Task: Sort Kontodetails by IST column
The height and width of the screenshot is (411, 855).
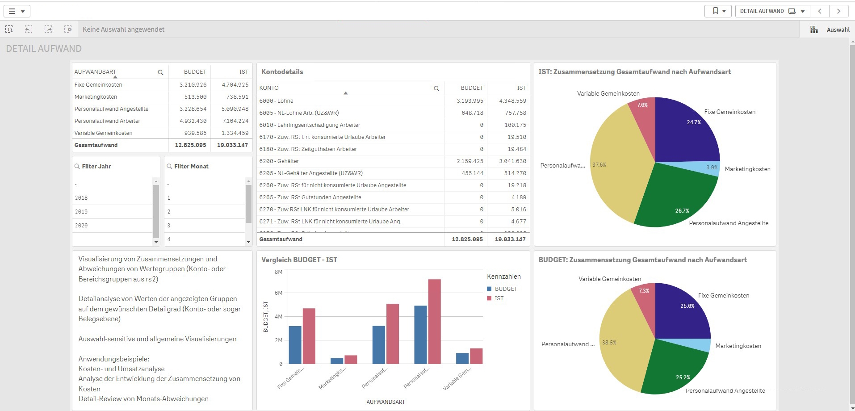Action: click(x=521, y=88)
